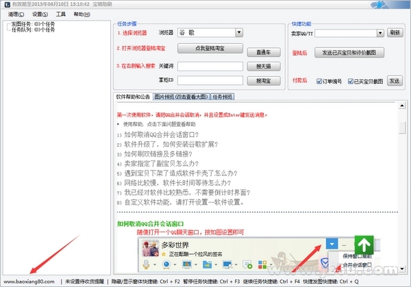The image size is (411, 287).
Task: Click the help panel scroll-up arrow
Action: pyautogui.click(x=402, y=105)
